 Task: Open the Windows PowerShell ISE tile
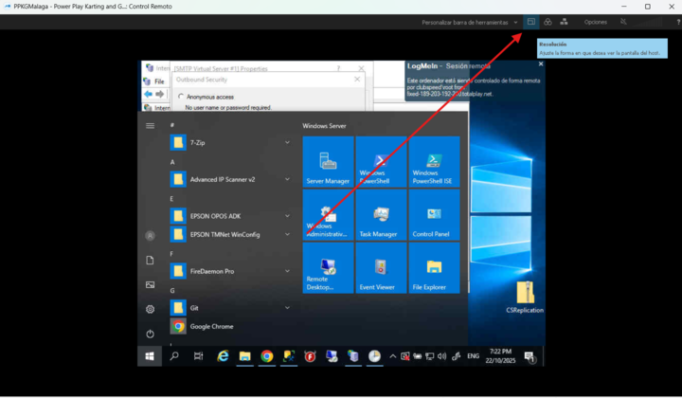[434, 162]
